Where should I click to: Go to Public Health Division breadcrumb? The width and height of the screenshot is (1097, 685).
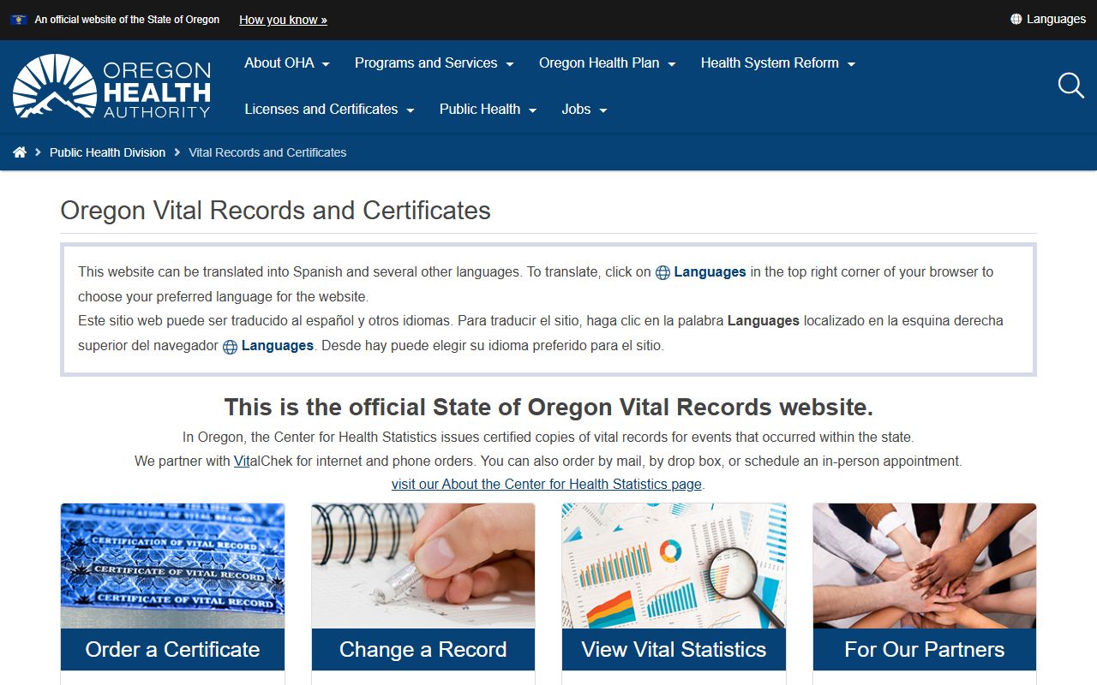coord(107,152)
